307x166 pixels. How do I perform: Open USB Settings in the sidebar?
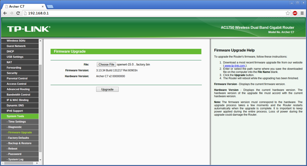20,57
